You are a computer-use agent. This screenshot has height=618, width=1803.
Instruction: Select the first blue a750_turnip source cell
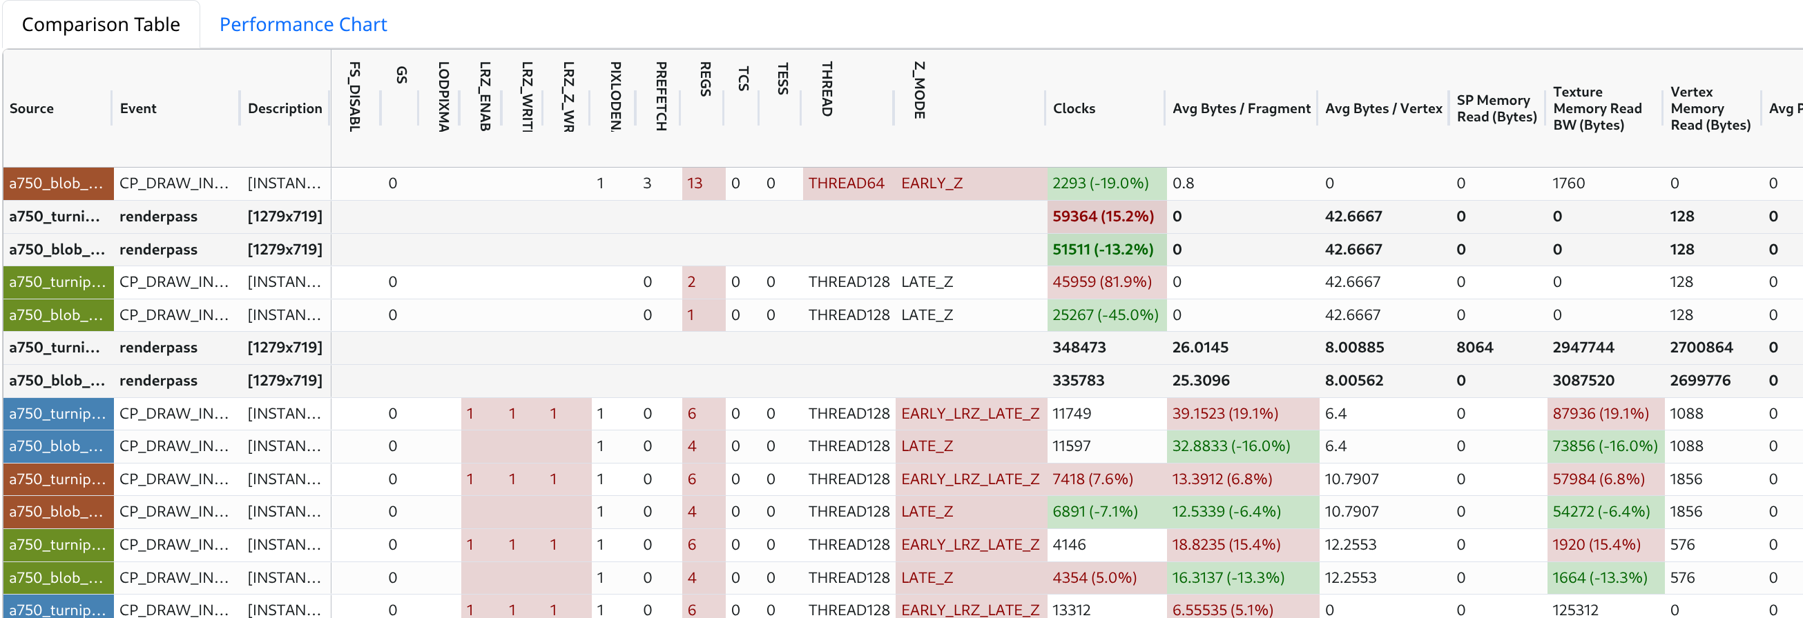coord(58,413)
